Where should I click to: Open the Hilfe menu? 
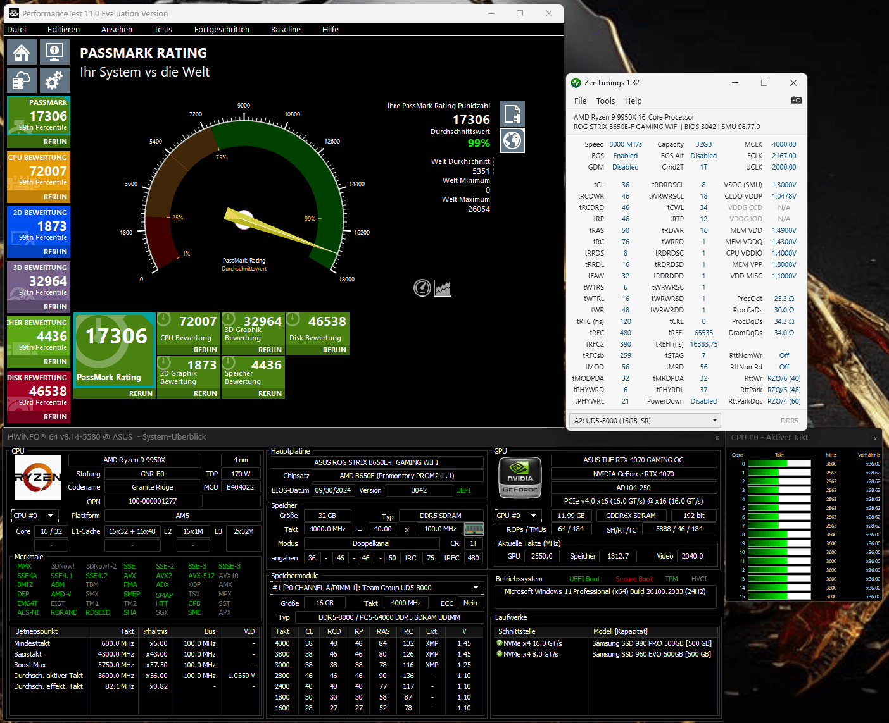(330, 30)
